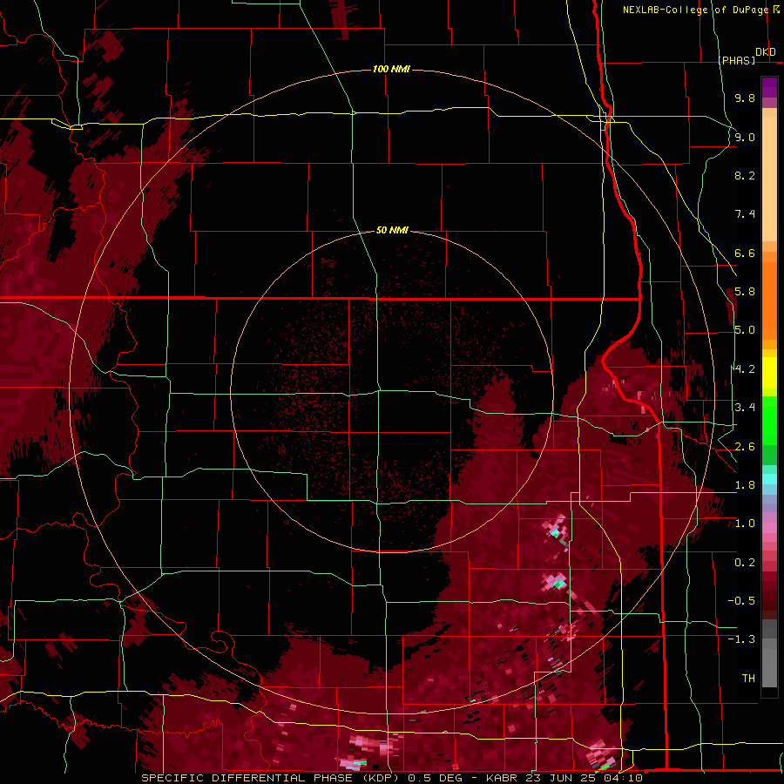Screen dimensions: 784x784
Task: Pick the pink color bar segment
Action: (x=769, y=528)
